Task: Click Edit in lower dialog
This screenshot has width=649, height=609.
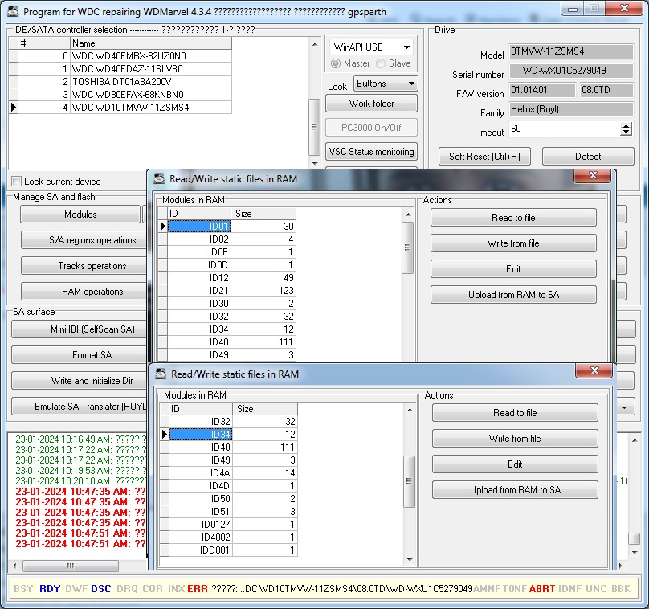Action: pyautogui.click(x=515, y=464)
